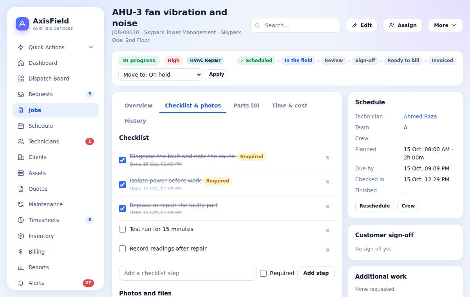
Task: Click the Requests inbox icon
Action: [x=21, y=94]
